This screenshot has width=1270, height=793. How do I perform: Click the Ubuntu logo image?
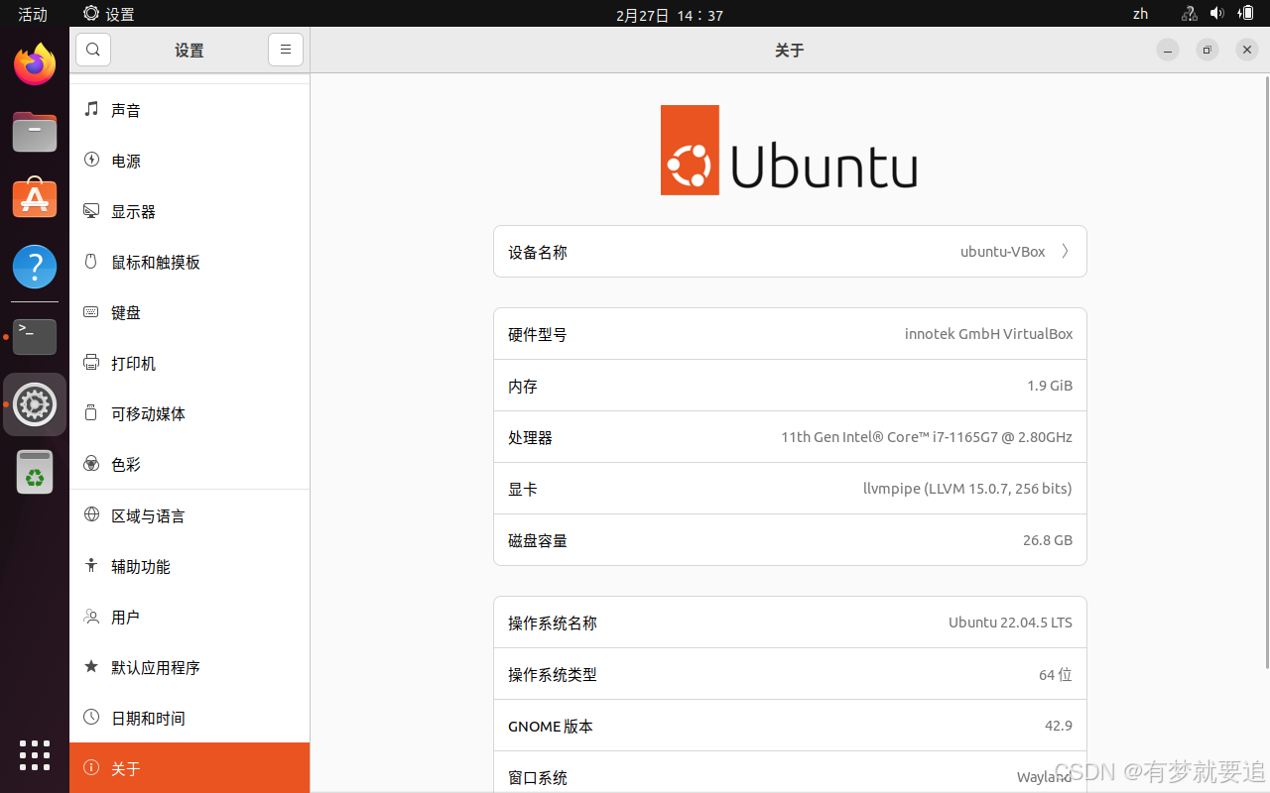(789, 150)
